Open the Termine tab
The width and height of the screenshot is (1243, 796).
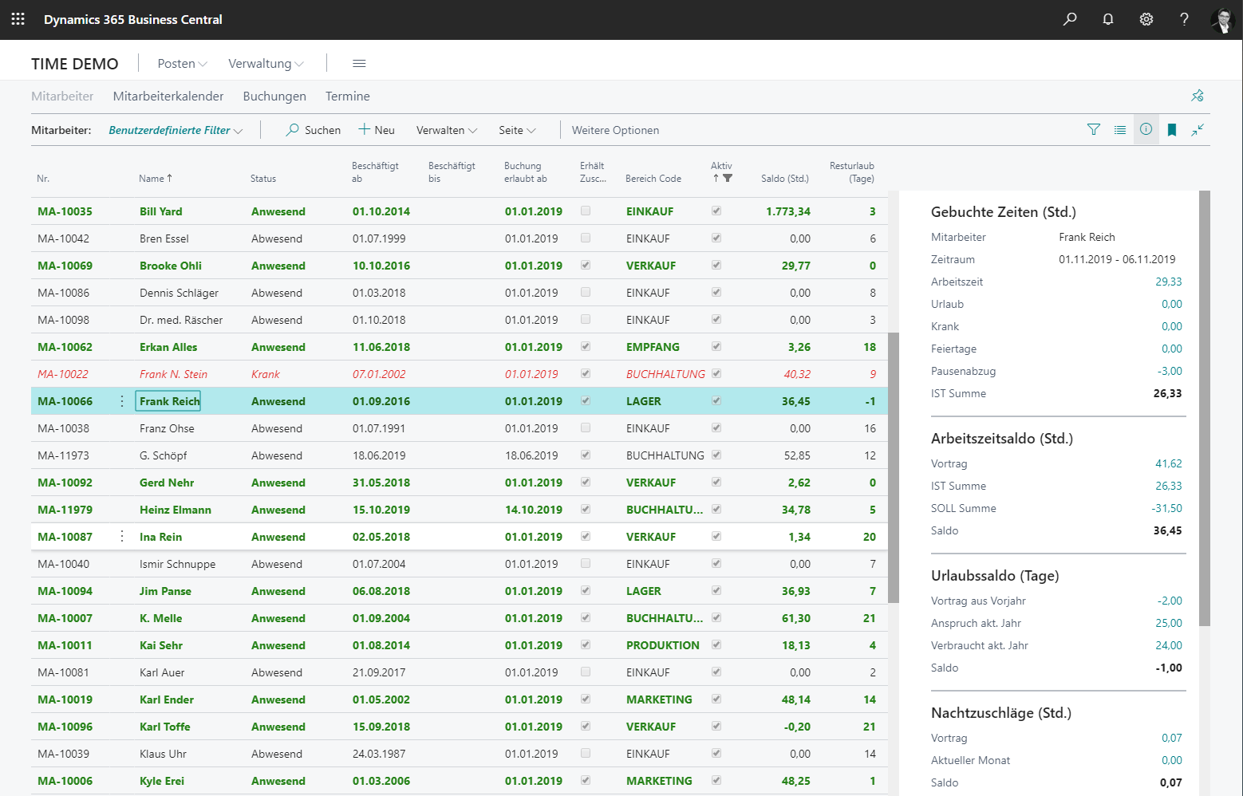(348, 96)
